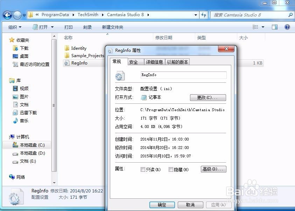Click the 打印 toolbar command

[69, 27]
